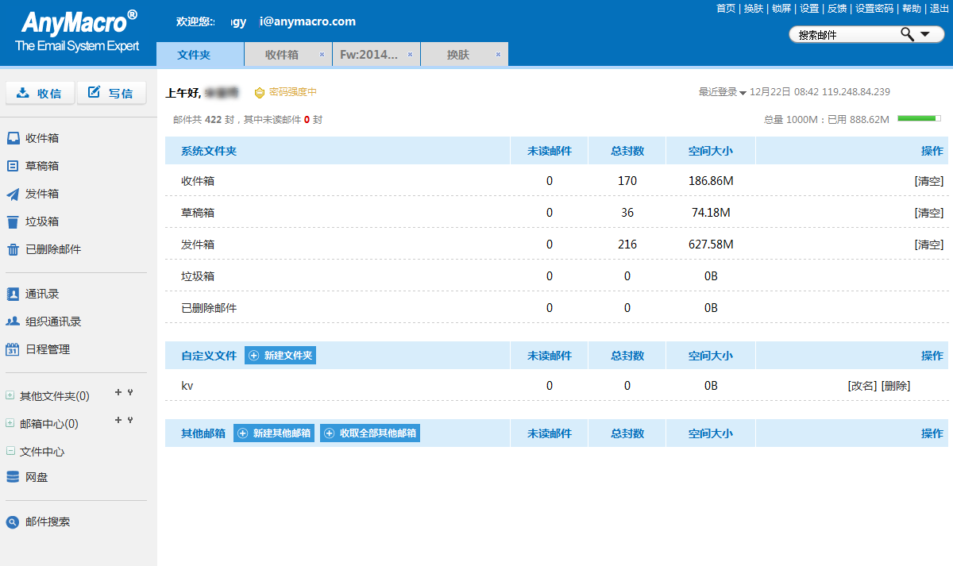Click the 写信 compose button
This screenshot has width=953, height=566.
111,93
